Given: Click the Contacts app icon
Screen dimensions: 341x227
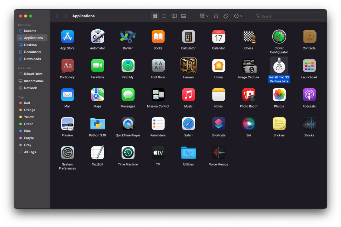Looking at the screenshot, I should click(x=309, y=37).
